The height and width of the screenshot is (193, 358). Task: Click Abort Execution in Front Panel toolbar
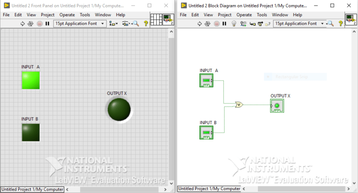pyautogui.click(x=40, y=23)
